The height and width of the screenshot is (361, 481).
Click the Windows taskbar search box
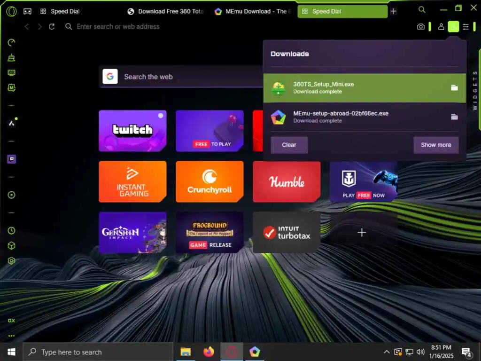pos(98,352)
